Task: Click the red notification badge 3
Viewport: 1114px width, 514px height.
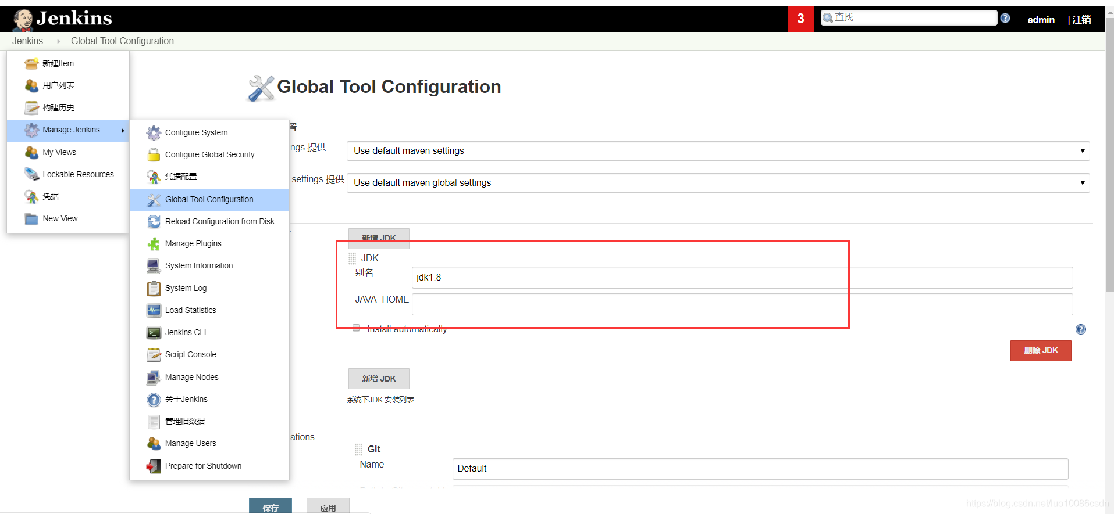Action: point(800,19)
